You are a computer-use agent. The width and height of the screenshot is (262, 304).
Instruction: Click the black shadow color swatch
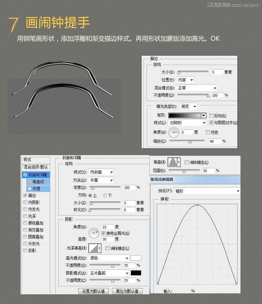136,273
